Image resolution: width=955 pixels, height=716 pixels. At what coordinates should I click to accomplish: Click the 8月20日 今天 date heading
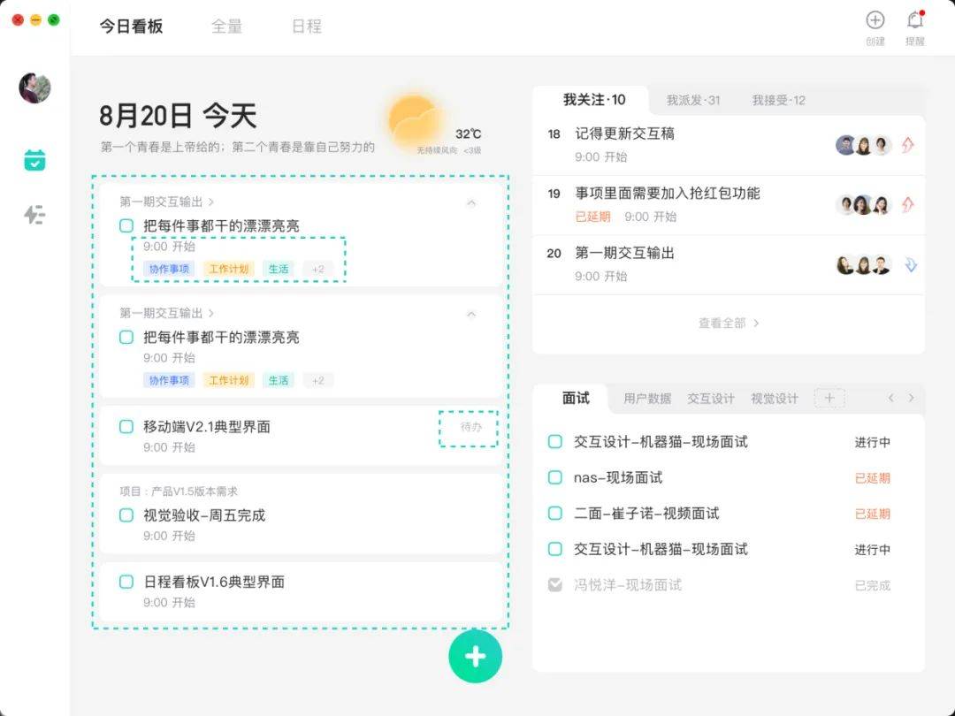[178, 116]
